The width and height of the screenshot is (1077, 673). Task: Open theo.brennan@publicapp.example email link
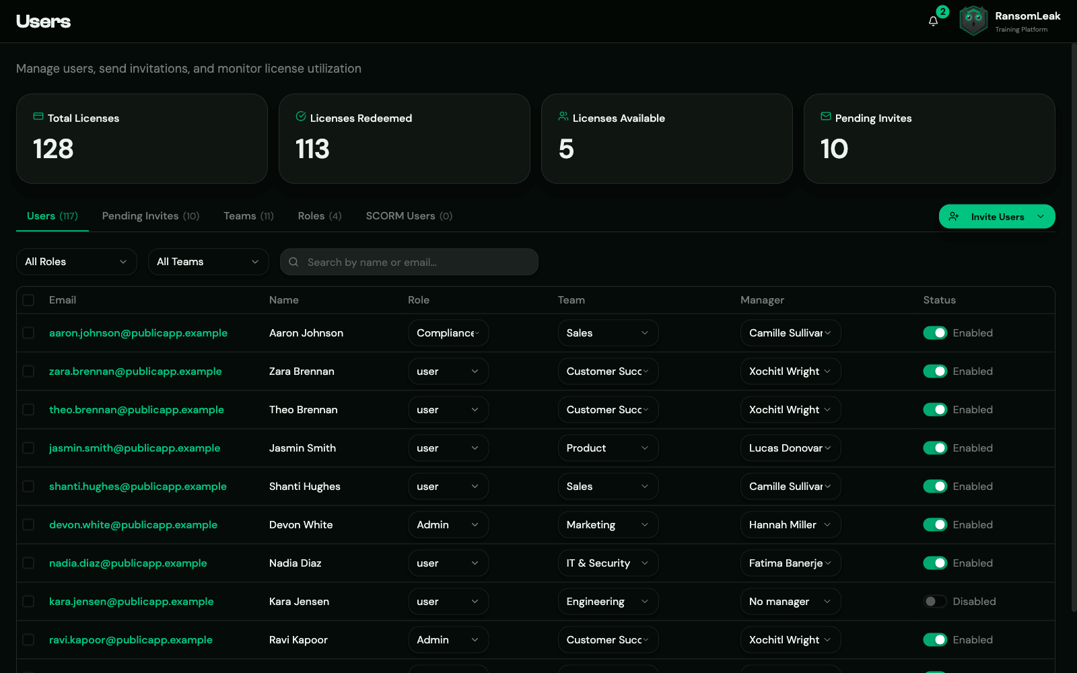pos(137,410)
